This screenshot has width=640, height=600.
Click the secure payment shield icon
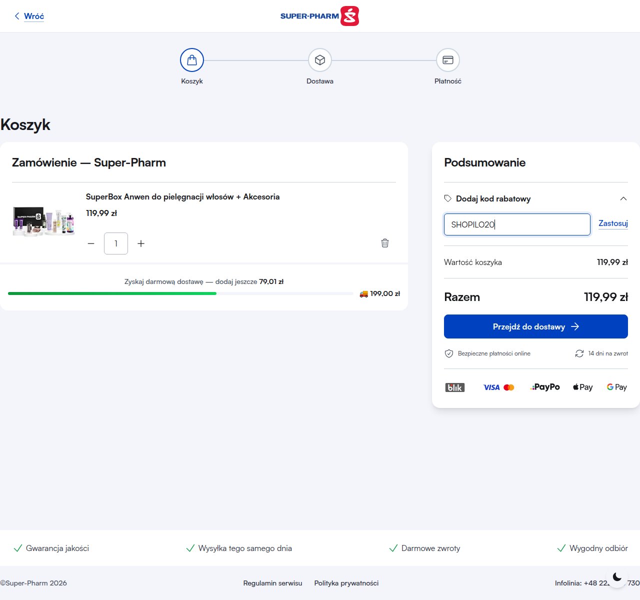tap(449, 353)
